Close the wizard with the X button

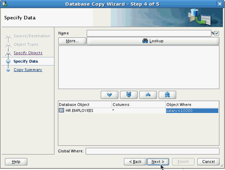[x=220, y=4]
